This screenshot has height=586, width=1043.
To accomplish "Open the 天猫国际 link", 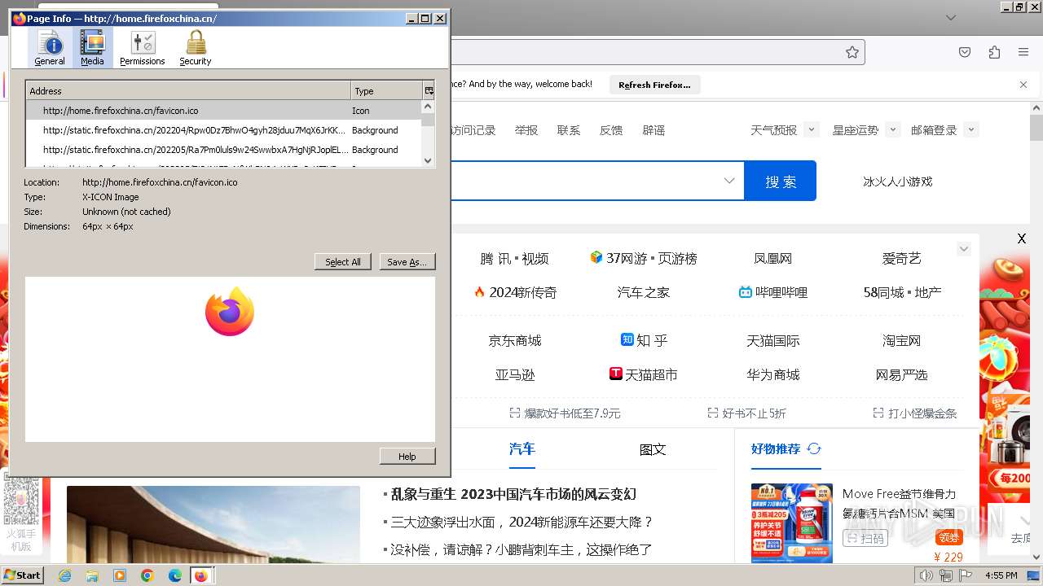I will 773,341.
